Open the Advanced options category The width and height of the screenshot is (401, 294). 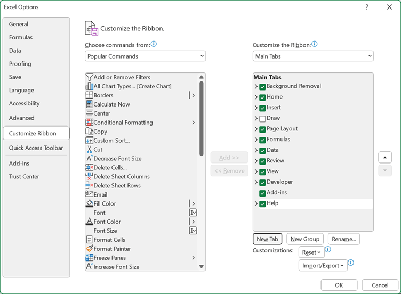pos(21,118)
